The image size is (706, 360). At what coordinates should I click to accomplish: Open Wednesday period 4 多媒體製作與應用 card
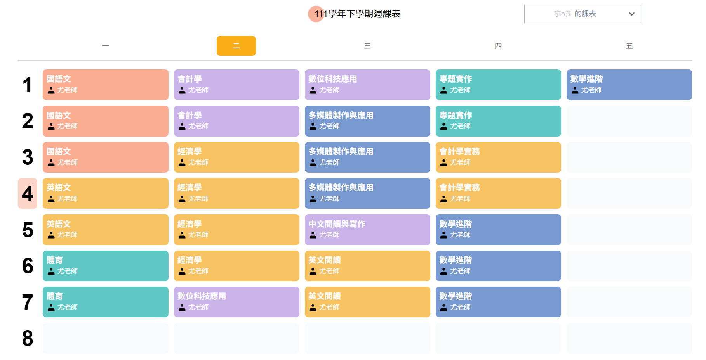(367, 194)
